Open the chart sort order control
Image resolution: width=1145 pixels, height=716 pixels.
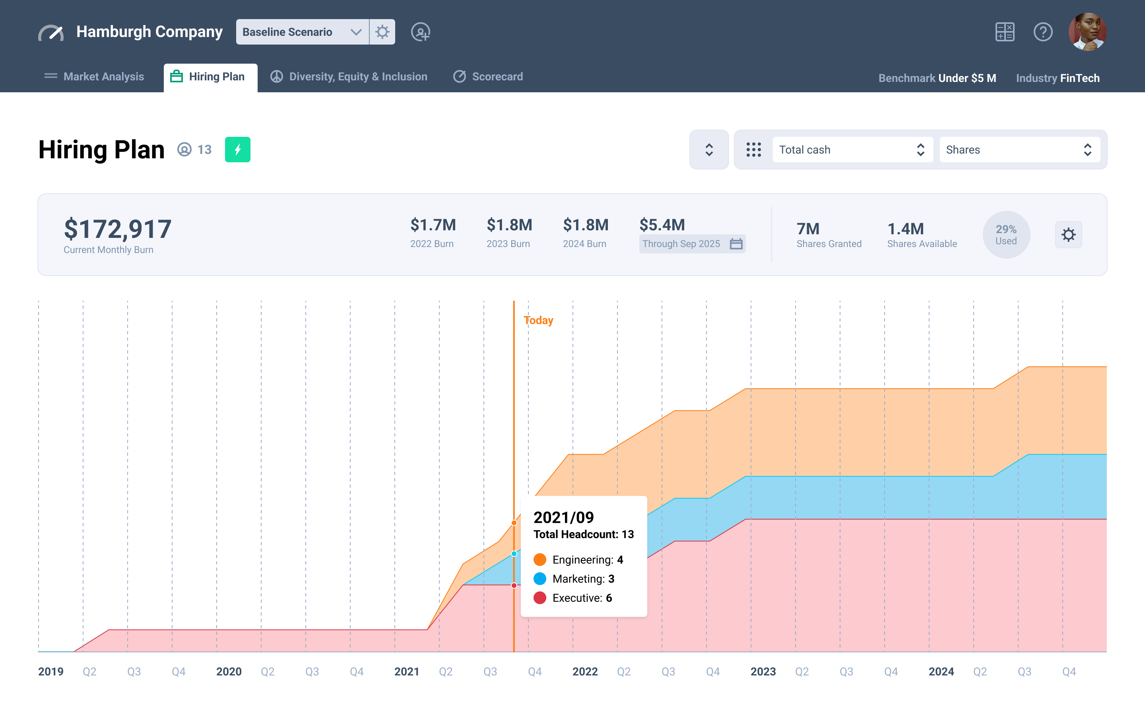(709, 150)
